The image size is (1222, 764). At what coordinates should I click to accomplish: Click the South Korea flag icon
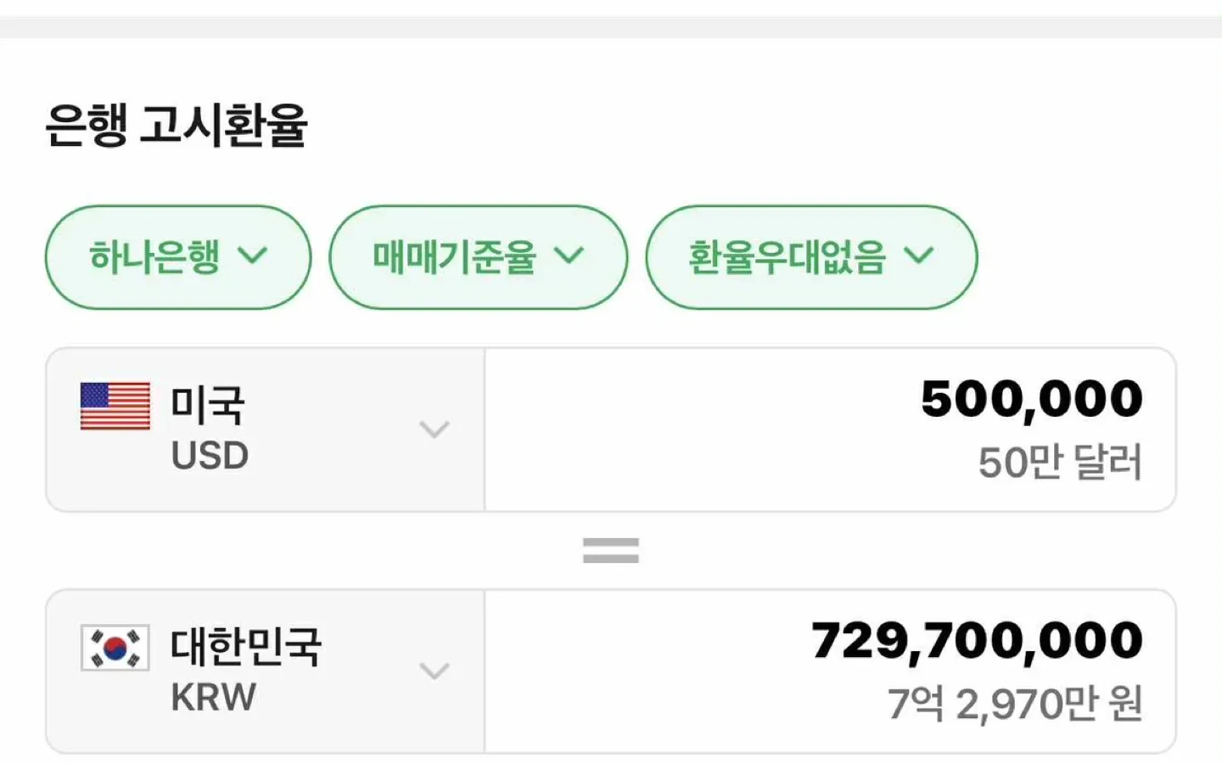coord(115,648)
